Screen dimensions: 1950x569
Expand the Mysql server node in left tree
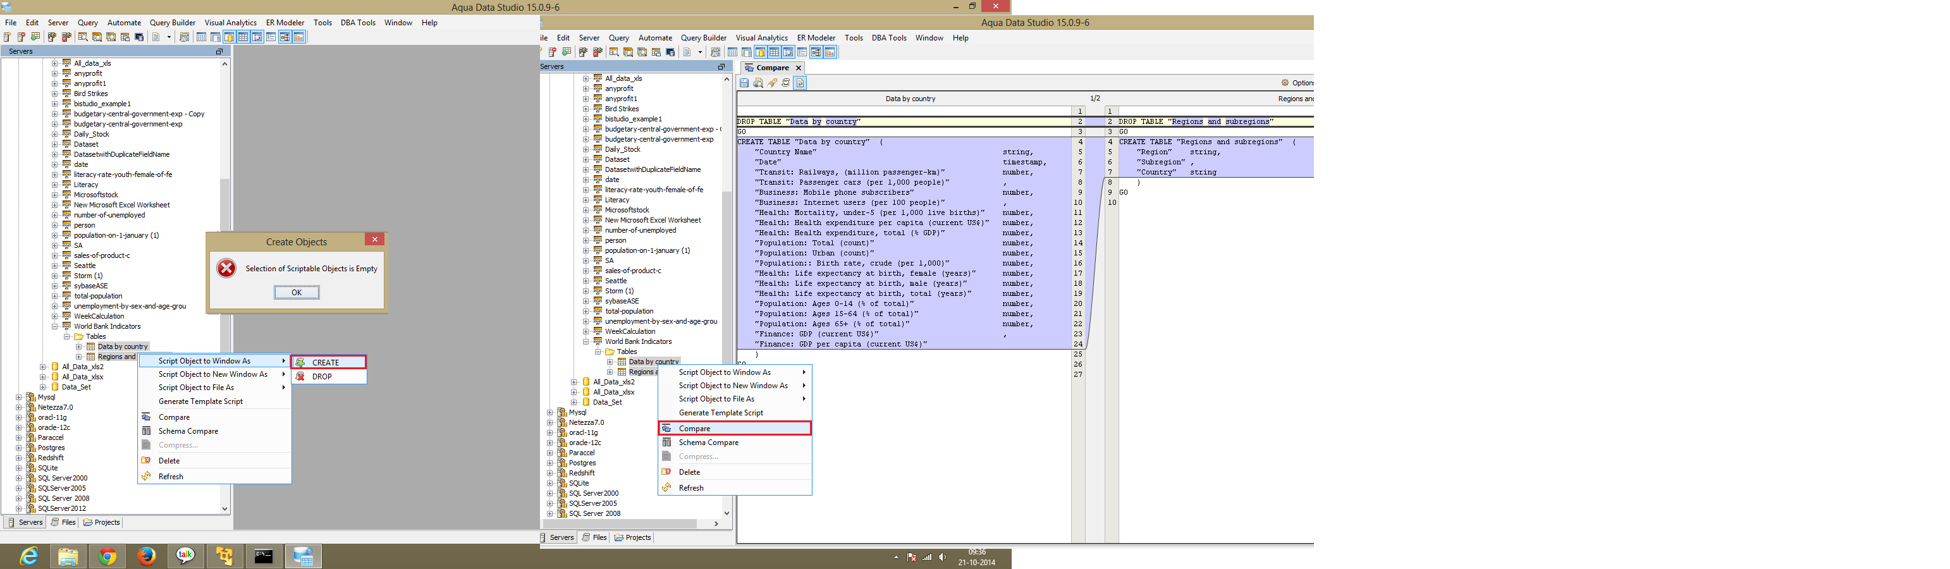(x=19, y=397)
